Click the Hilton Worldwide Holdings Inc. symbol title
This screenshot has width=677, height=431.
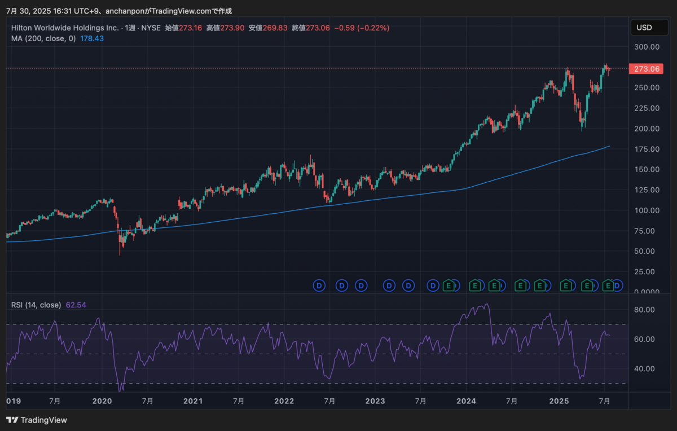pos(65,28)
